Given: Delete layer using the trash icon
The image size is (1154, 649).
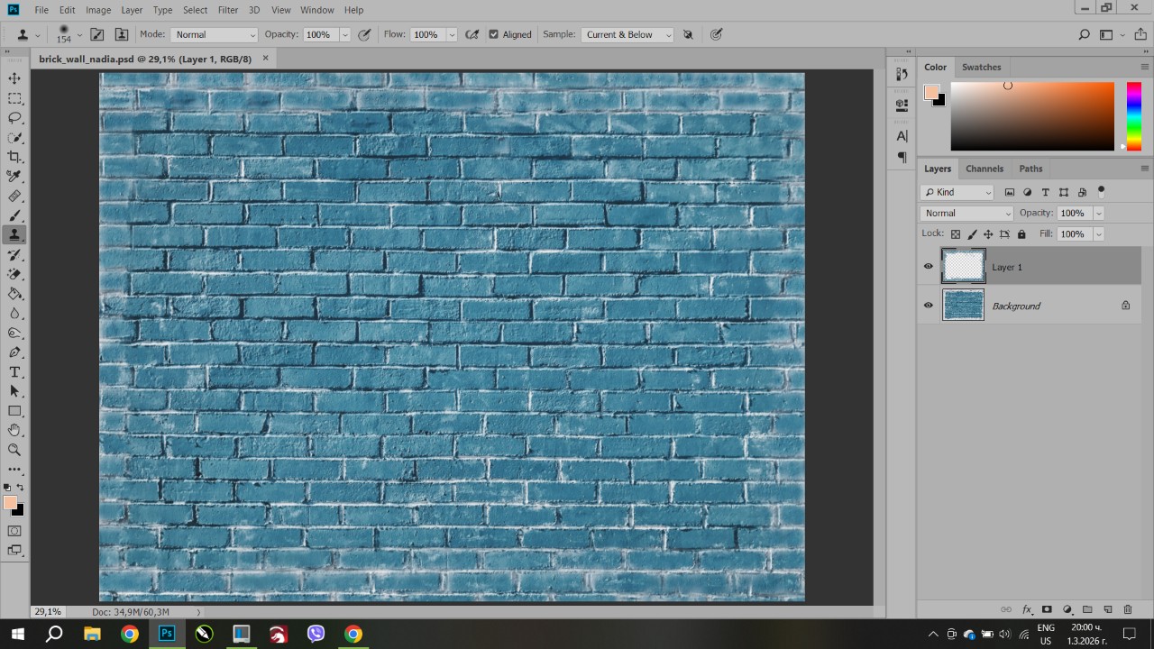Looking at the screenshot, I should pyautogui.click(x=1127, y=610).
